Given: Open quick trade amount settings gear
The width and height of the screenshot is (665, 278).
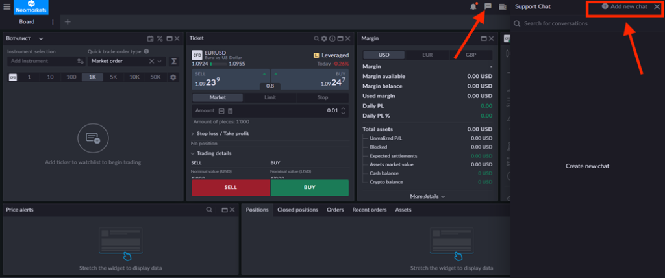Looking at the screenshot, I should [x=173, y=77].
